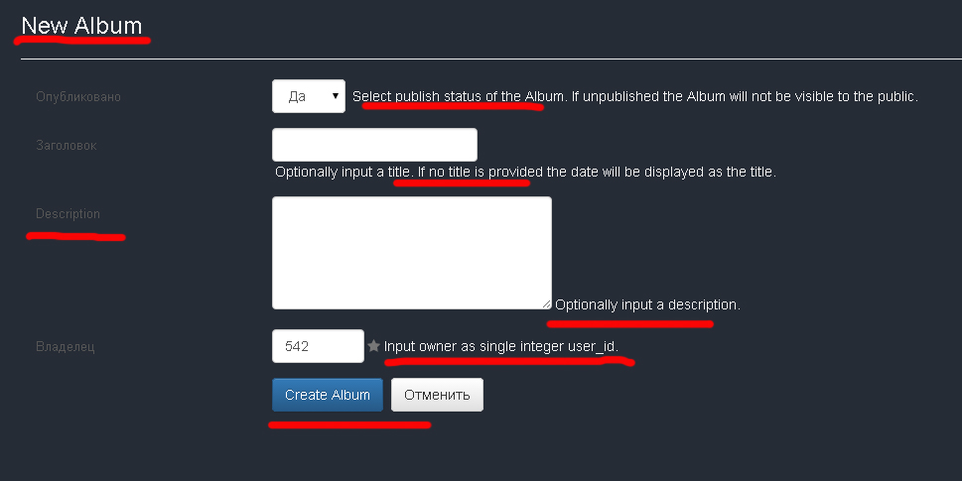Focus the Заголовок title input field

coord(374,145)
